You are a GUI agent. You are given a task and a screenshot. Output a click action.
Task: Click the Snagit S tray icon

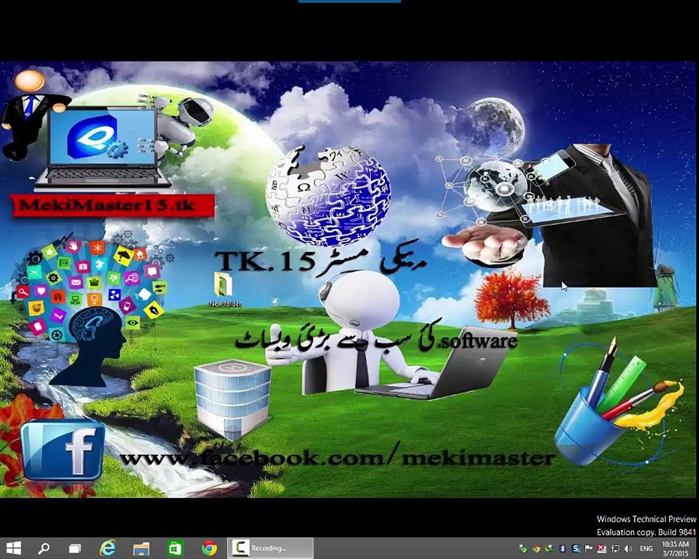coord(576,549)
